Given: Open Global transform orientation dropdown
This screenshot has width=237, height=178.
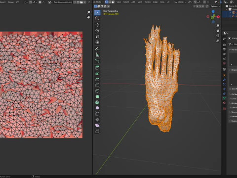Looking at the screenshot, I should [180, 2].
